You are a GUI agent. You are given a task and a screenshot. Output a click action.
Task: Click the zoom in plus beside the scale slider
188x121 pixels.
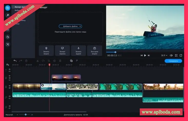point(32,115)
